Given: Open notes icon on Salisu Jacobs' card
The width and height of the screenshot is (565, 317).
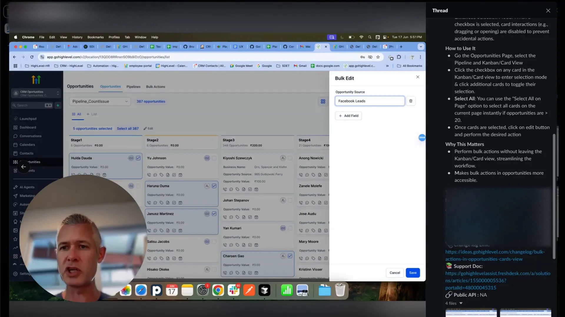Looking at the screenshot, I should [168, 259].
